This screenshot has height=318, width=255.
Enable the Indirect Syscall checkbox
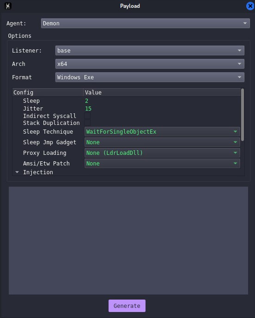pyautogui.click(x=87, y=116)
